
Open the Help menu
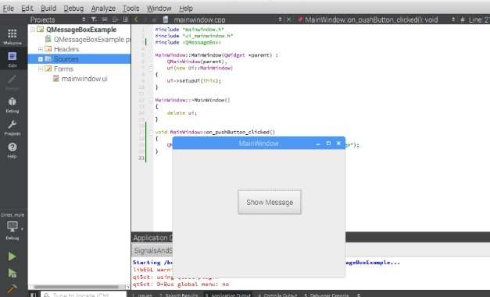pos(186,8)
